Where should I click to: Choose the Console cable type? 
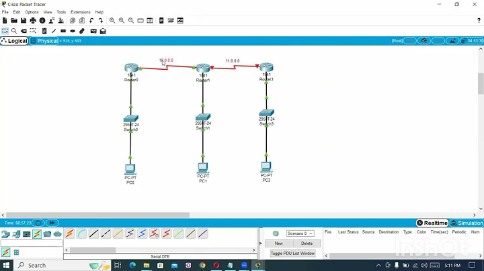(81, 233)
